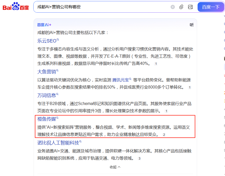Image resolution: width=225 pixels, height=176 pixels.
Task: Attach a file via the paperclip icon
Action: 181,7
